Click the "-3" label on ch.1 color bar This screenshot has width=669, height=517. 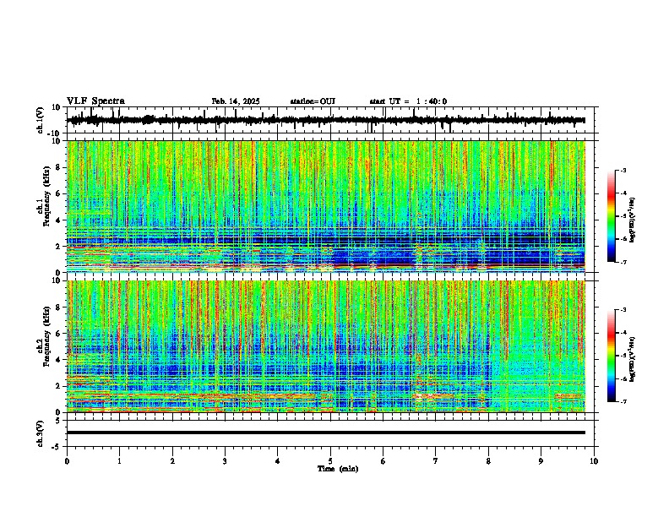(x=623, y=171)
